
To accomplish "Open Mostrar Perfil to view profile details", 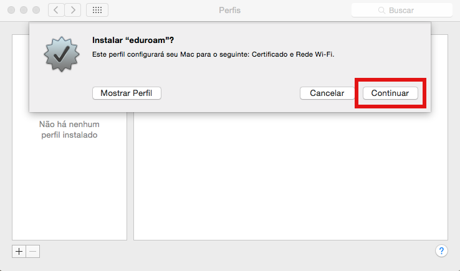I will [x=127, y=93].
